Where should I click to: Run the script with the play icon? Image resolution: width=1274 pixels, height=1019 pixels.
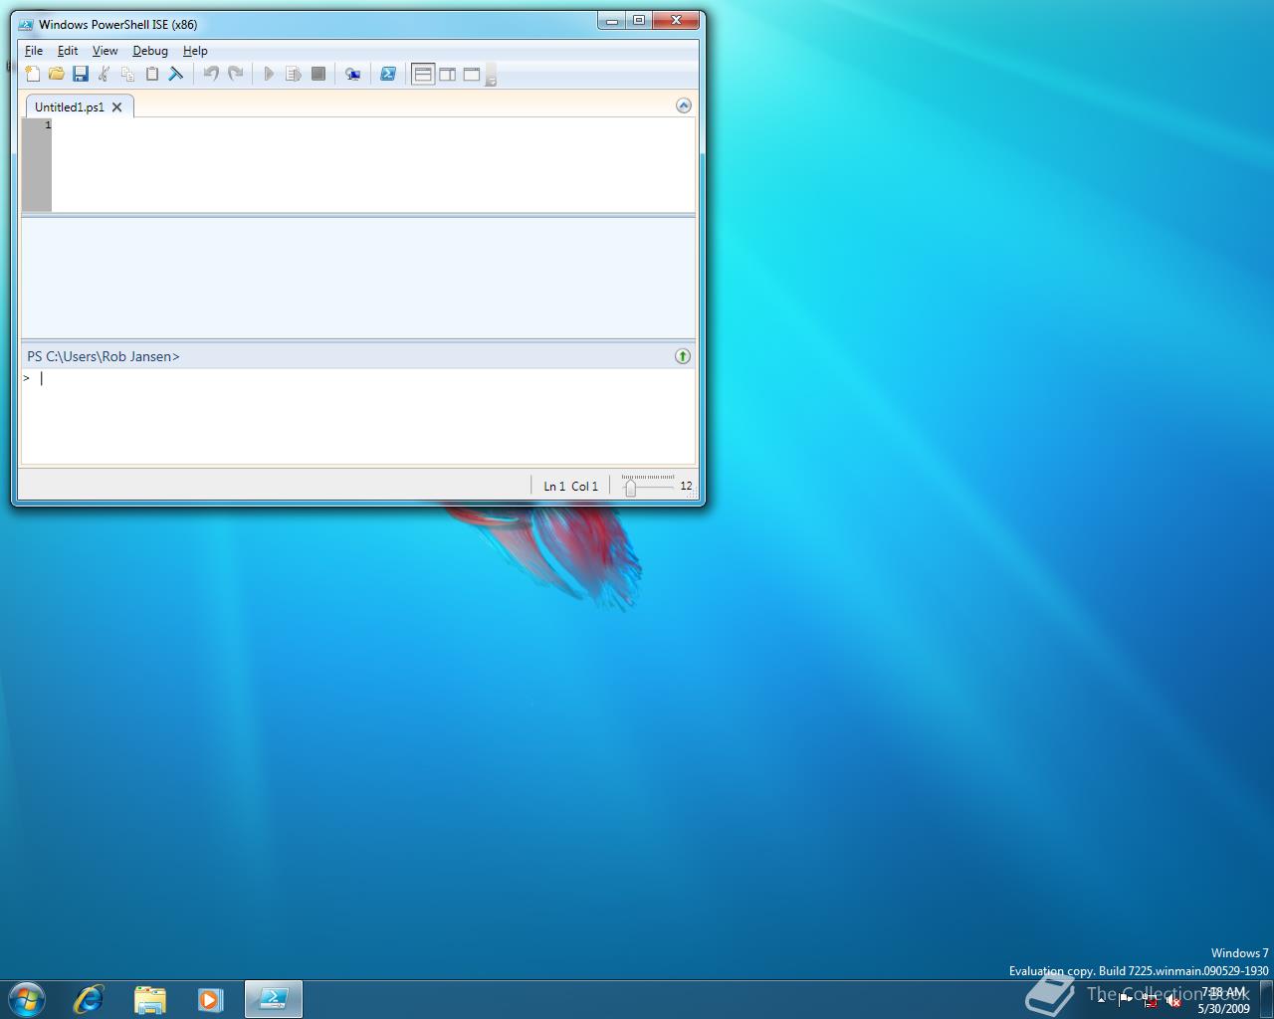click(269, 74)
